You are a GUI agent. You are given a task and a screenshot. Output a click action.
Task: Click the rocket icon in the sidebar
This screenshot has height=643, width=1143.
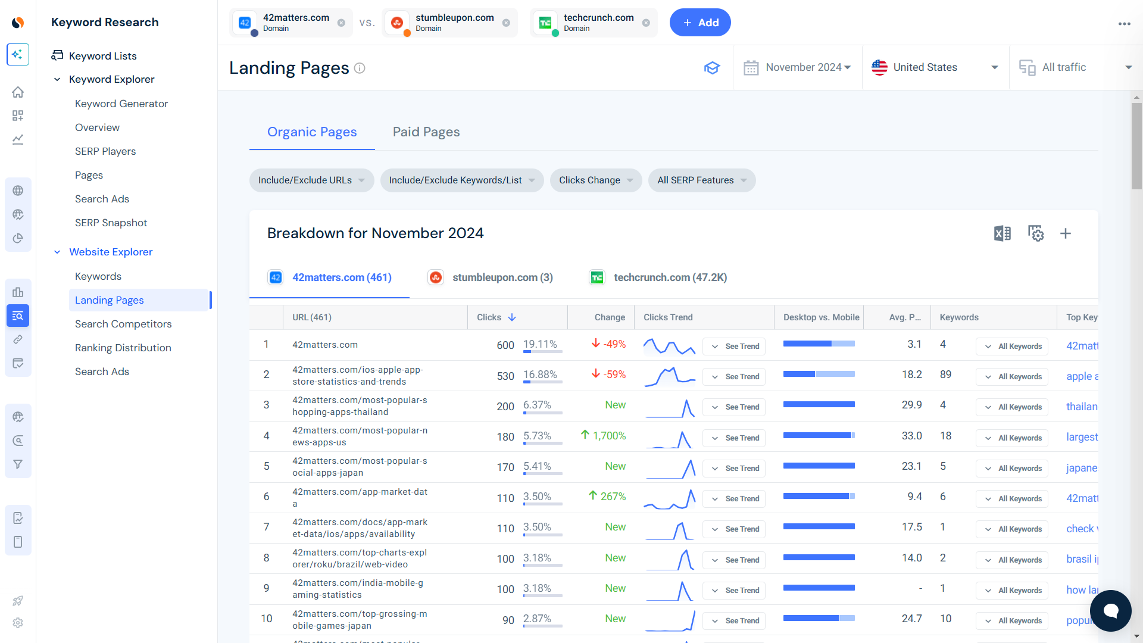[x=18, y=601]
